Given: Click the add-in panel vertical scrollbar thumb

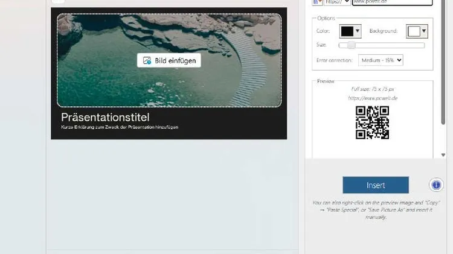Looking at the screenshot, I should click(x=444, y=60).
